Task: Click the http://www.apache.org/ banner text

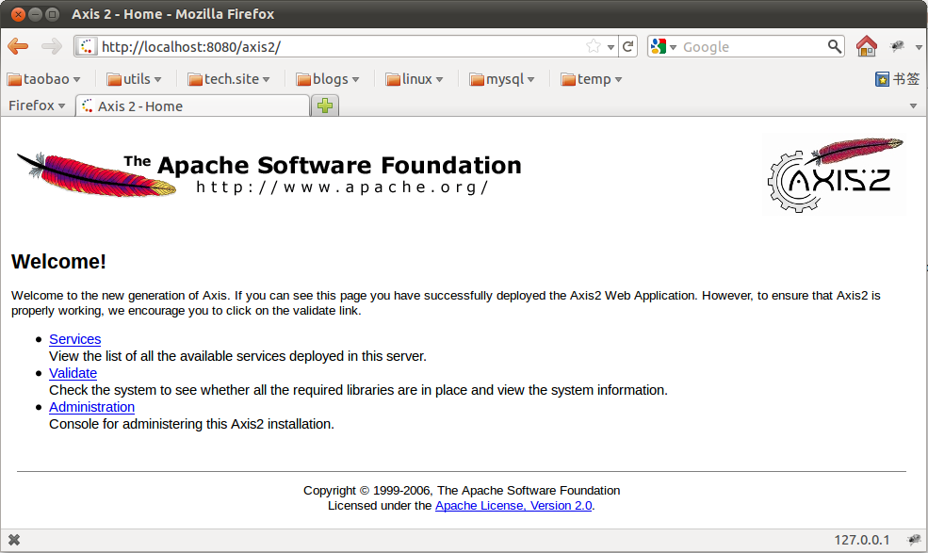Action: [342, 187]
